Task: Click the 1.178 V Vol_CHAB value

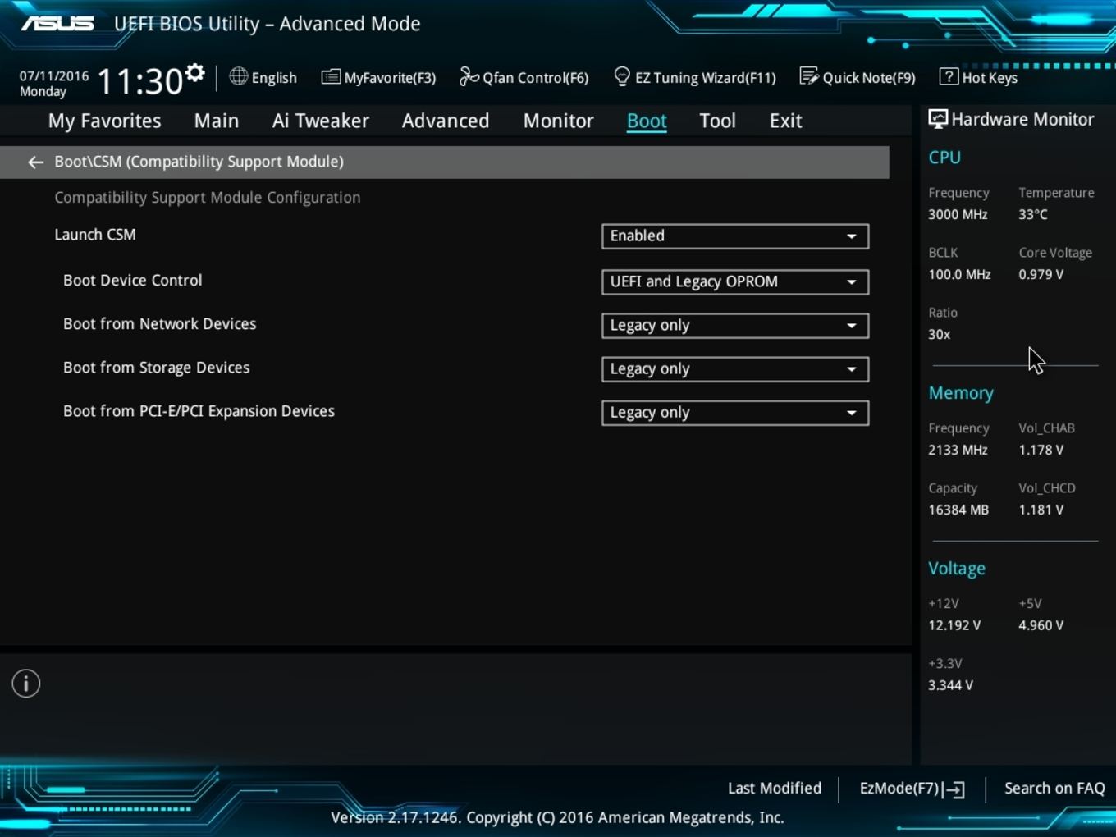Action: [x=1041, y=450]
